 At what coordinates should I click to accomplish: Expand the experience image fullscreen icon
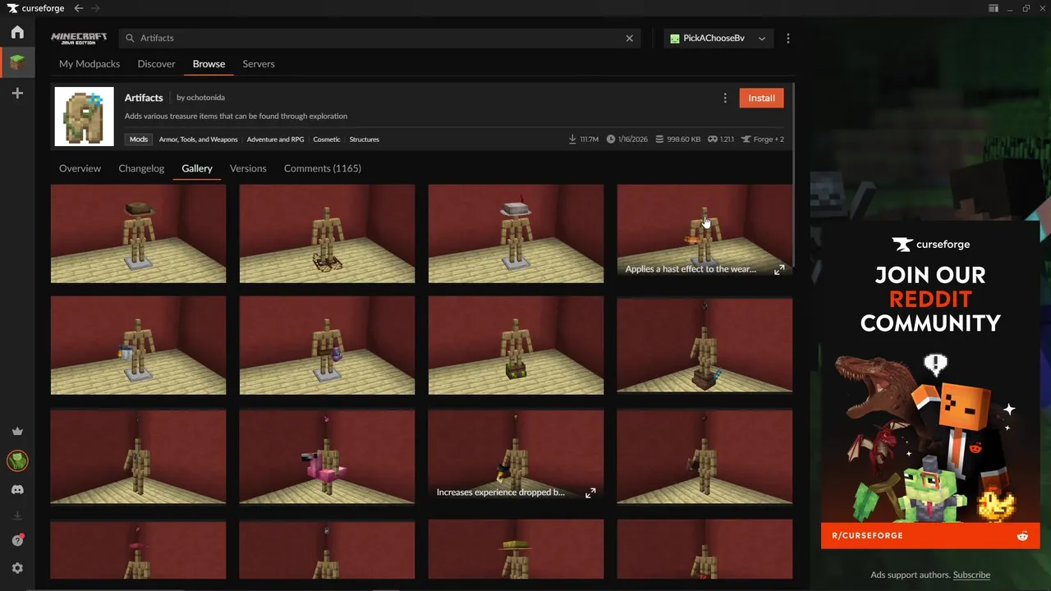[590, 492]
